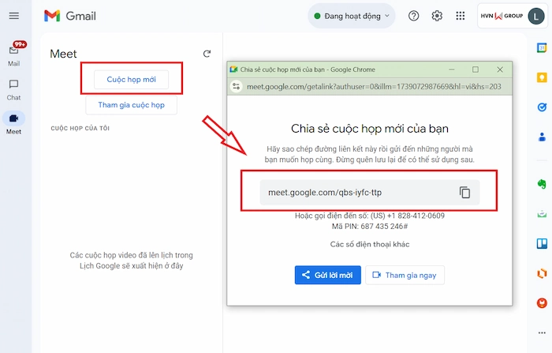Screen dimensions: 552x353
Task: Open the Help question mark icon
Action: tap(413, 16)
